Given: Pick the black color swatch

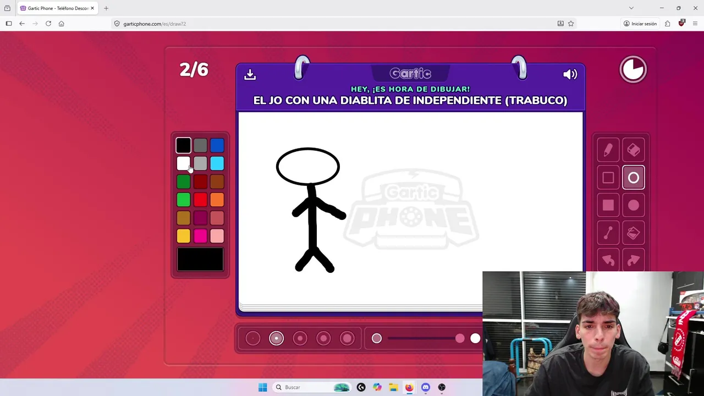Looking at the screenshot, I should [183, 145].
